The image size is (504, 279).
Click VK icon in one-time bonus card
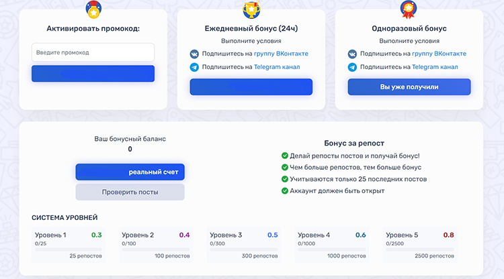tap(352, 54)
